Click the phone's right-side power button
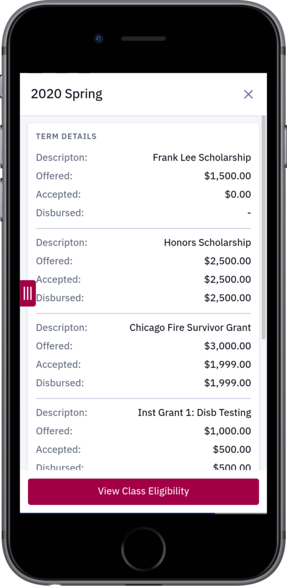The height and width of the screenshot is (586, 287). [x=285, y=146]
